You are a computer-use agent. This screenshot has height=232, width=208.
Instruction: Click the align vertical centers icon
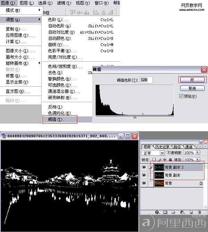point(80,12)
